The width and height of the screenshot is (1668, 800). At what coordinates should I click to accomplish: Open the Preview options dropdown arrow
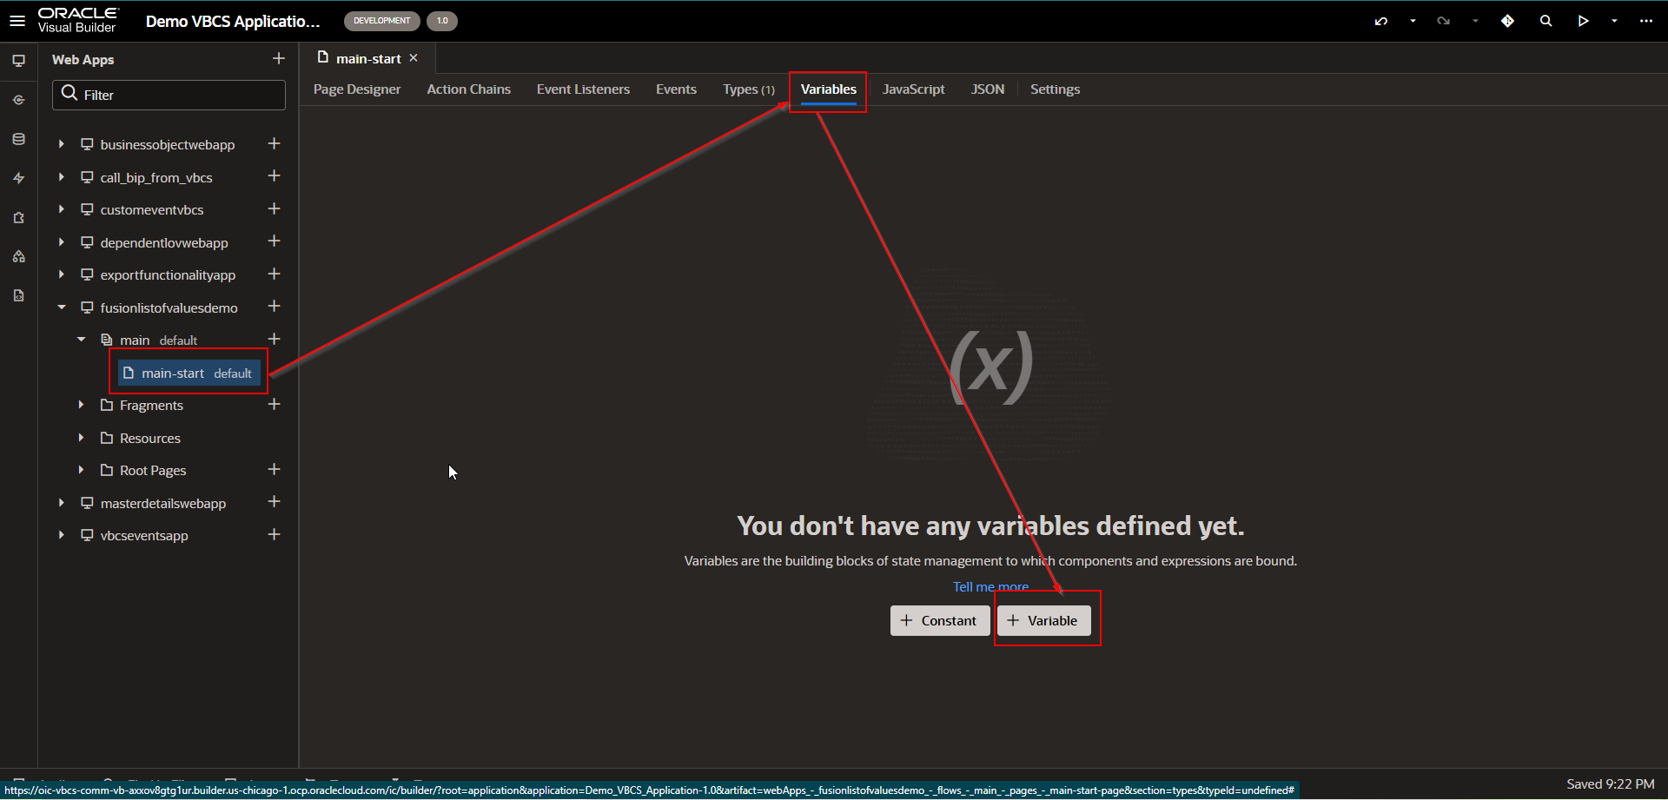click(x=1614, y=21)
